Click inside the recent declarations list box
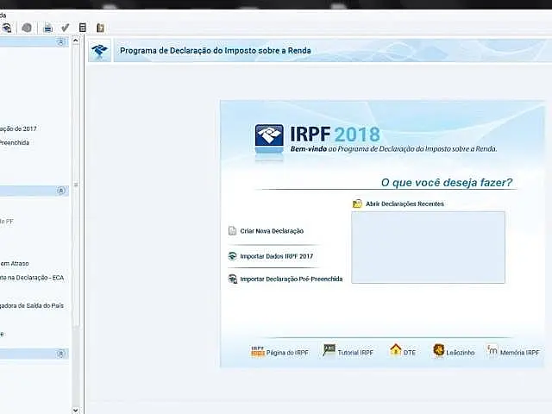552x414 pixels. click(428, 248)
